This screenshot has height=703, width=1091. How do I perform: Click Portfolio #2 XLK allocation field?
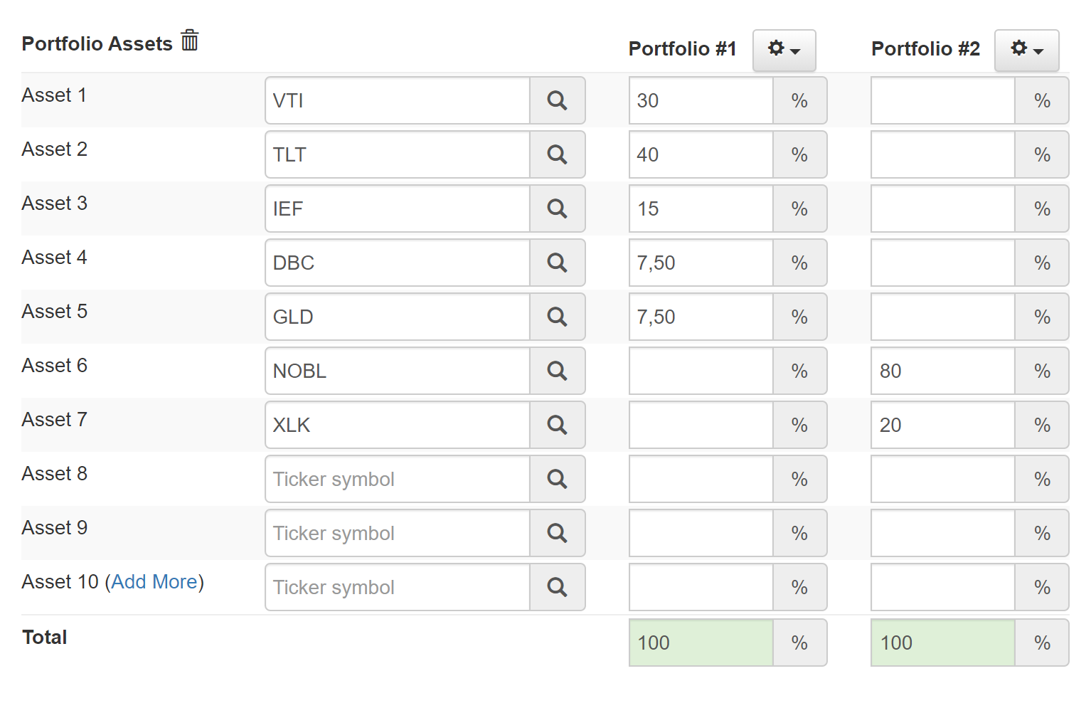[x=943, y=425]
